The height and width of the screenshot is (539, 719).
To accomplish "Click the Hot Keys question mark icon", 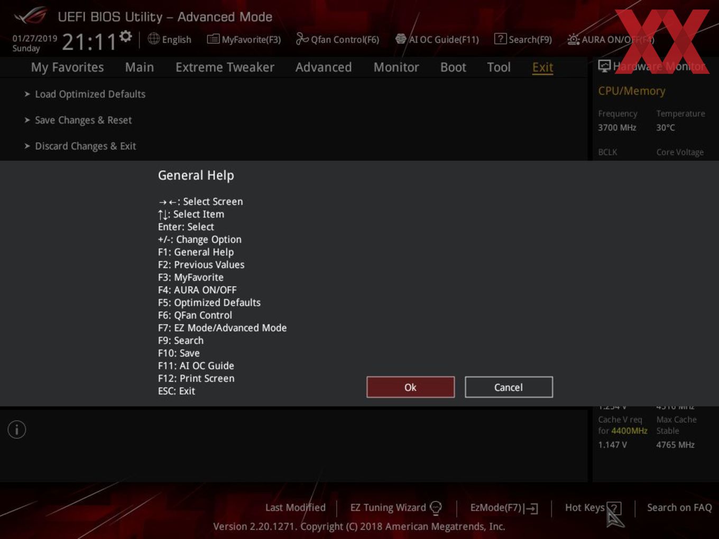I will click(x=614, y=508).
